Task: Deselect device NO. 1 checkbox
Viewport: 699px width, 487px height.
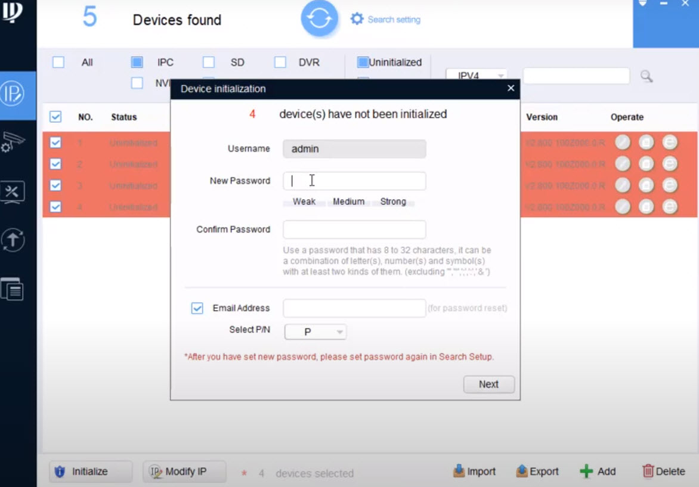Action: (x=55, y=142)
